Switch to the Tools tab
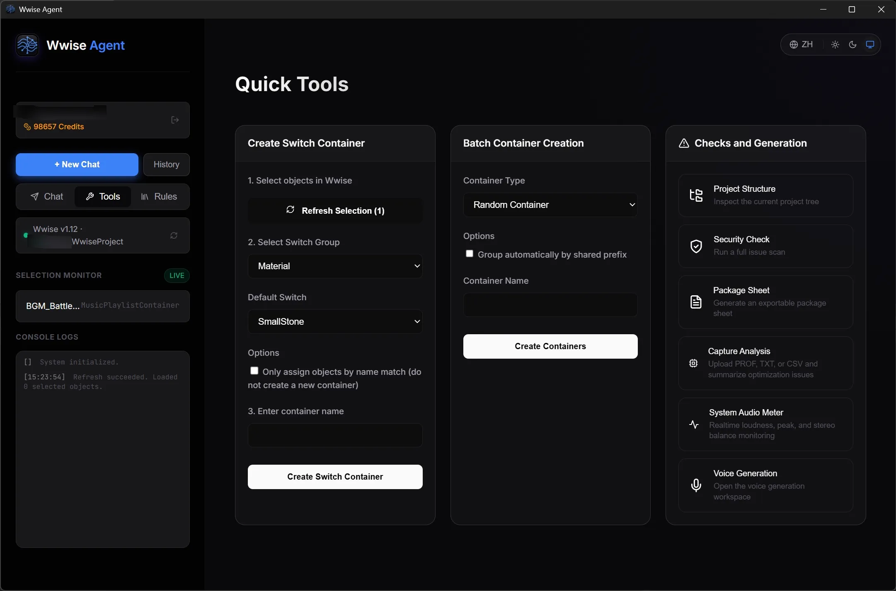 [x=103, y=196]
